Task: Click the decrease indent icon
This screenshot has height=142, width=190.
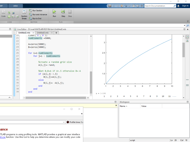Action: (x=17, y=17)
